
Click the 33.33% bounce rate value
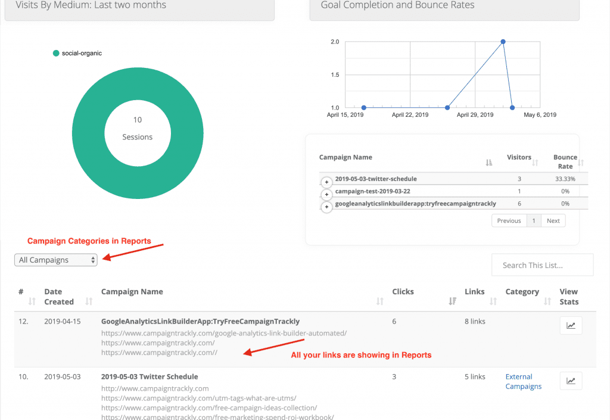point(565,179)
